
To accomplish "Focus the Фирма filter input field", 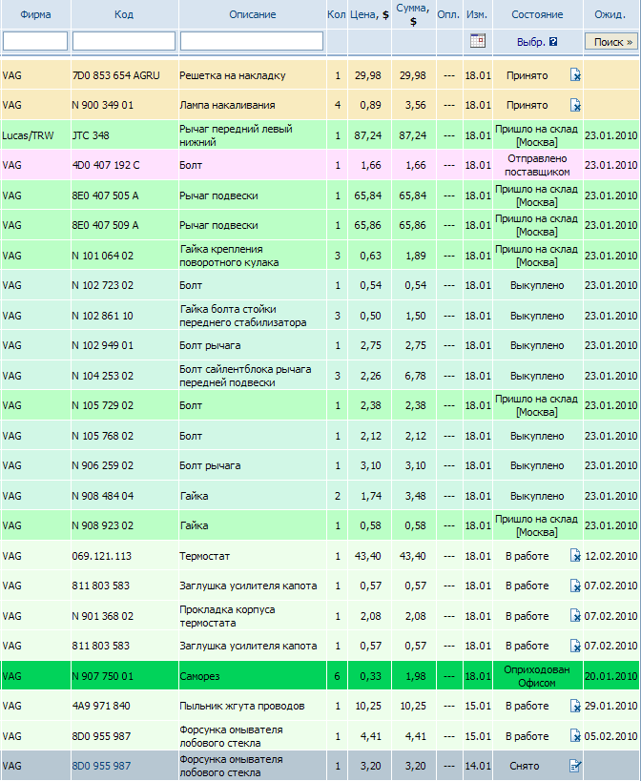I will click(x=35, y=41).
